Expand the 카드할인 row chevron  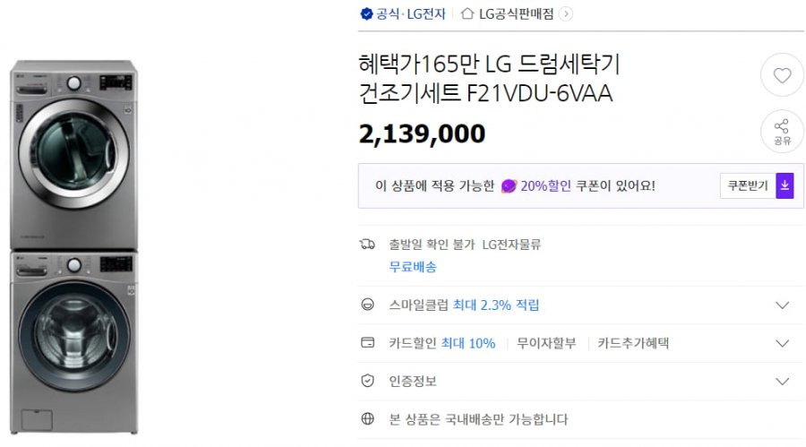click(x=782, y=343)
